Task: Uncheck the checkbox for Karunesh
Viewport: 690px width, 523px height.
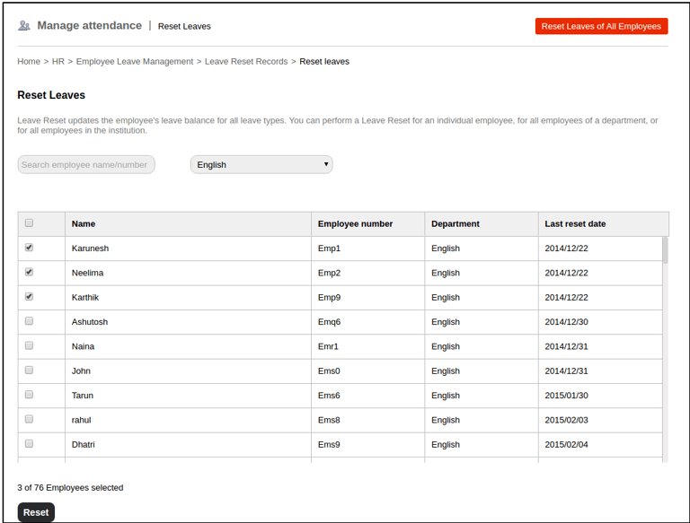Action: click(30, 248)
